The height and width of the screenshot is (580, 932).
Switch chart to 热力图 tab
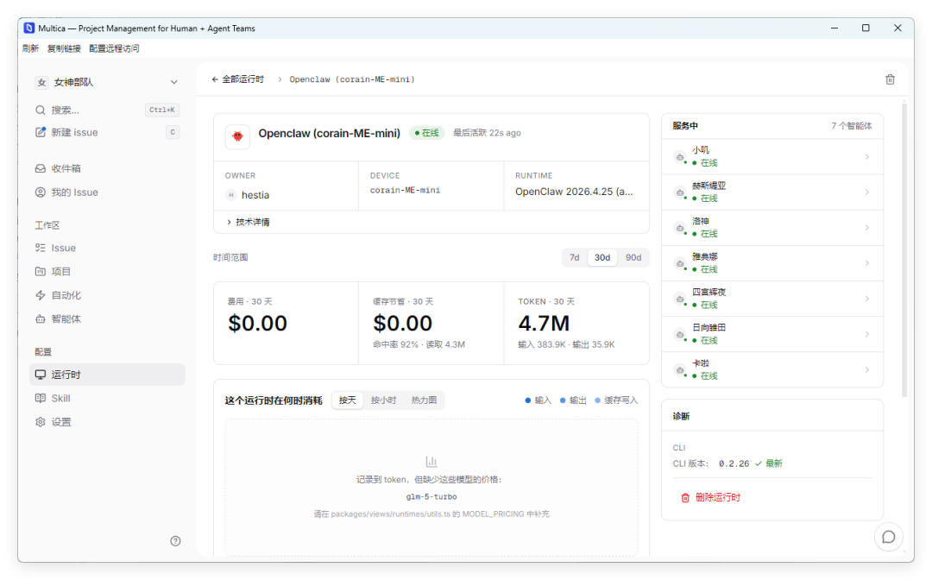(424, 400)
